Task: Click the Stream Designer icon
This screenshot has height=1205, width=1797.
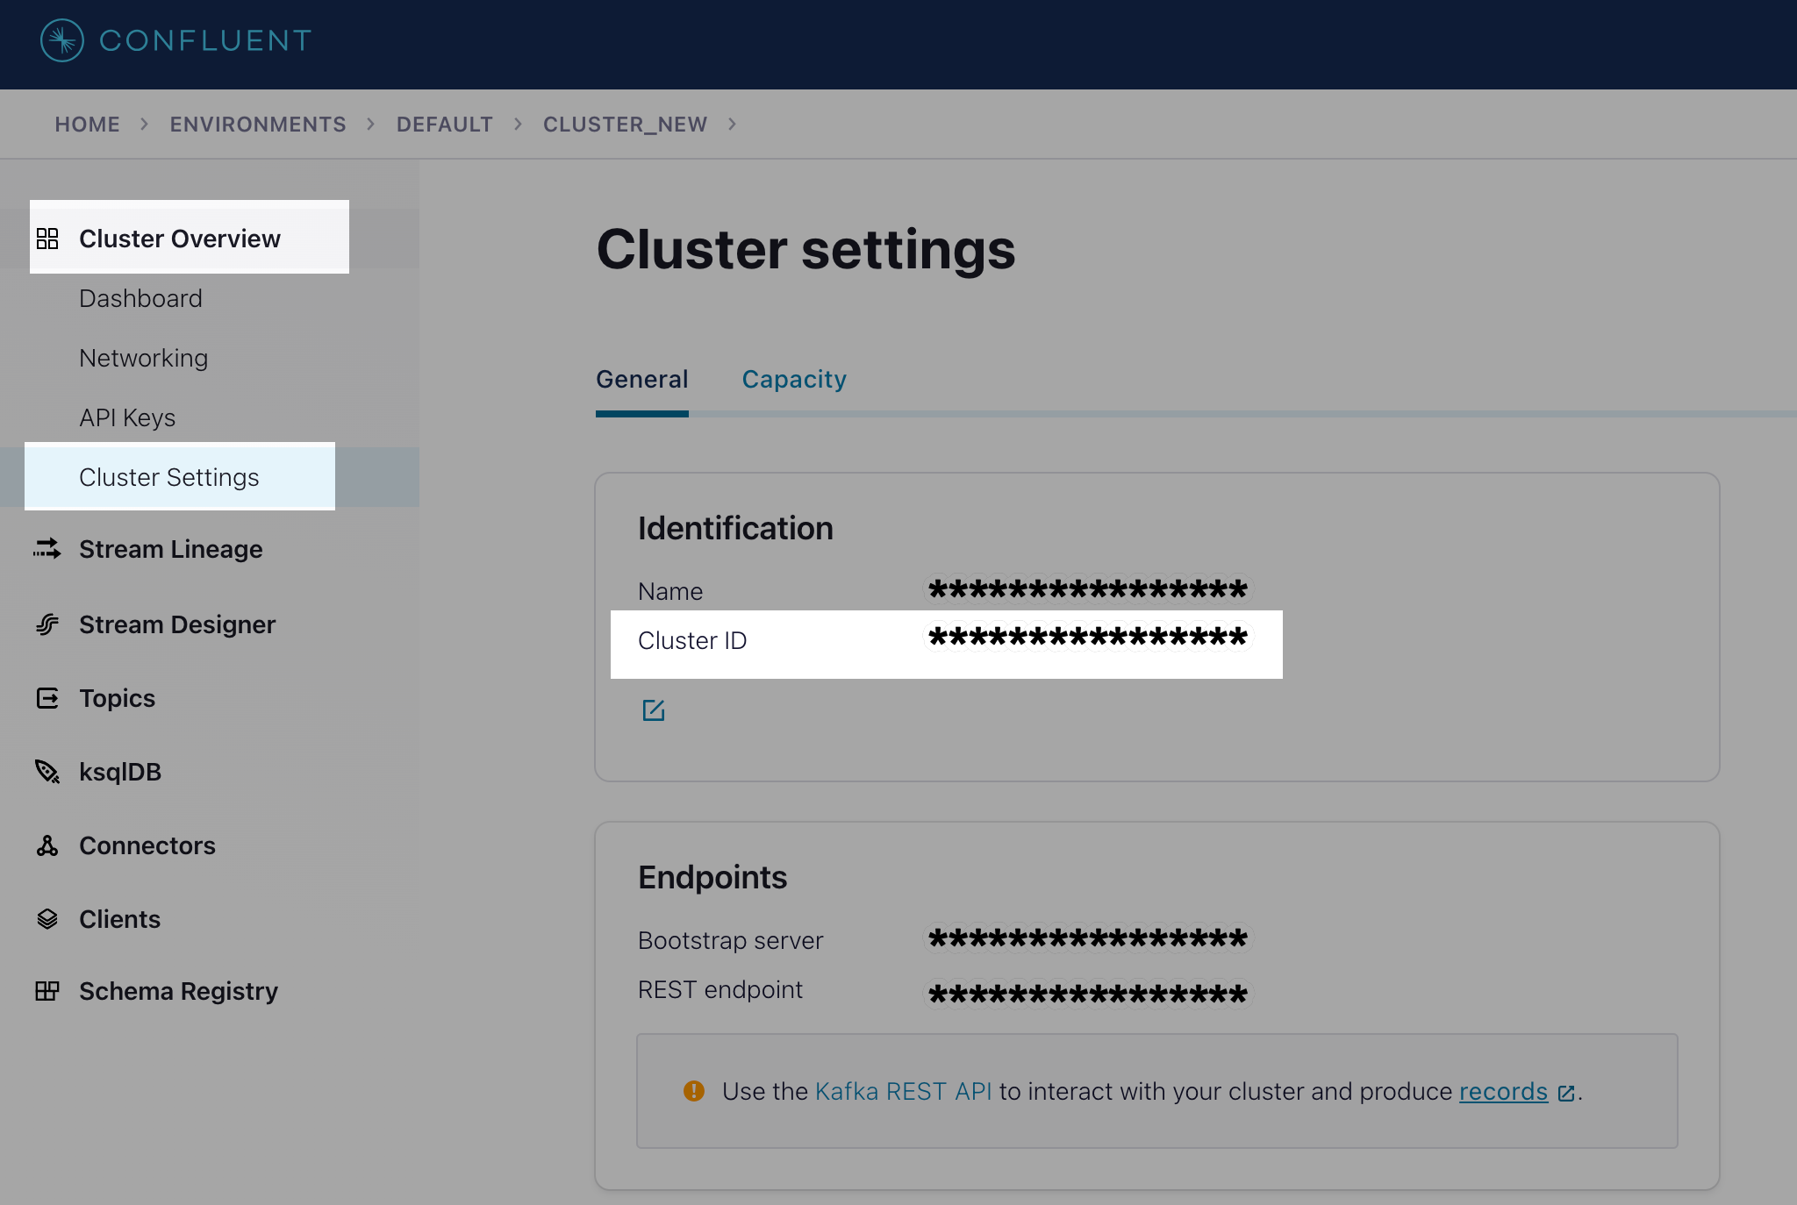Action: 47,624
